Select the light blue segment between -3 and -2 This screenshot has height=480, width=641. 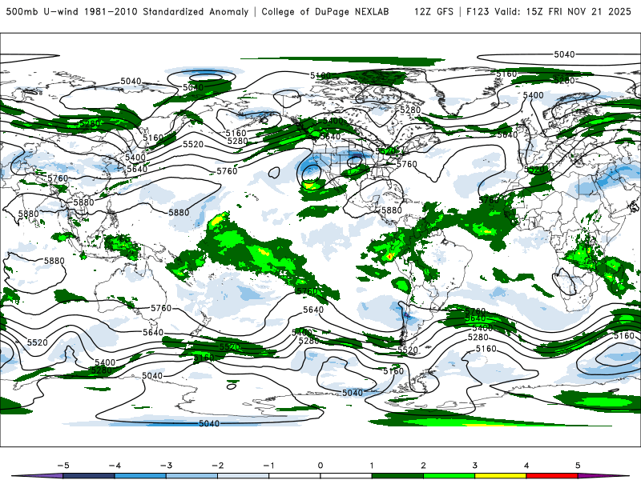point(191,476)
